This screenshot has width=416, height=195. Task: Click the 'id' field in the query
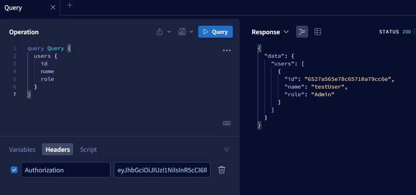tap(44, 64)
